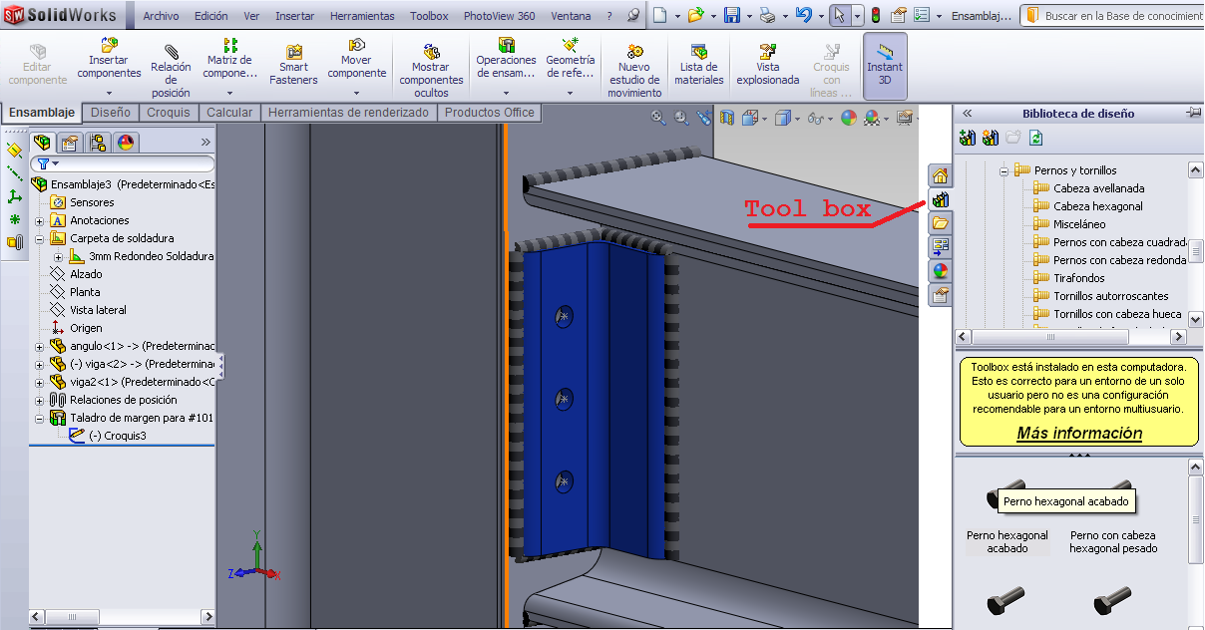Click the Undo arrow icon
This screenshot has width=1205, height=630.
coord(803,15)
